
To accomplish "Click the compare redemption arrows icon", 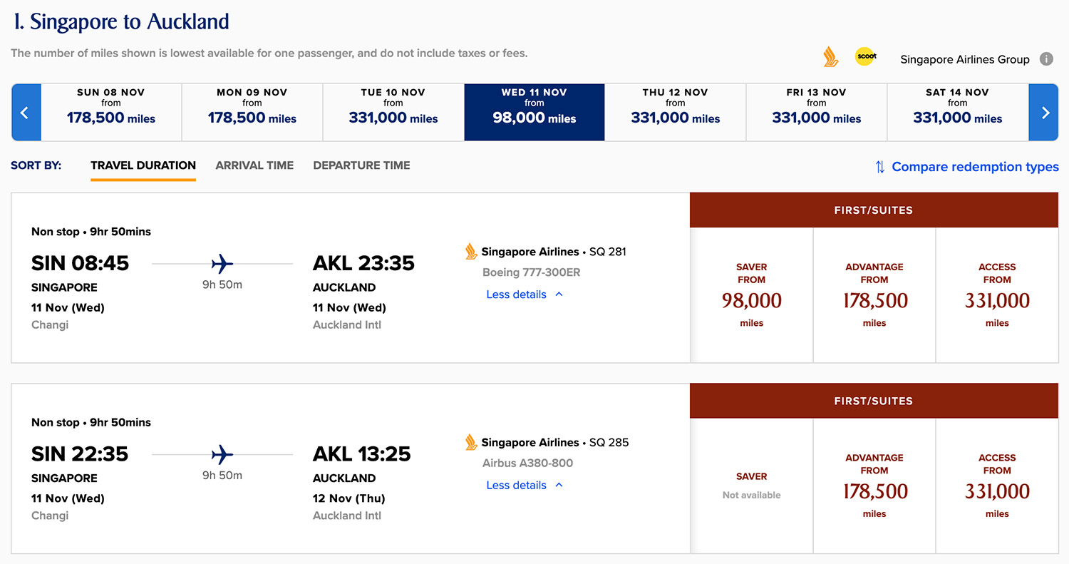I will [x=880, y=167].
